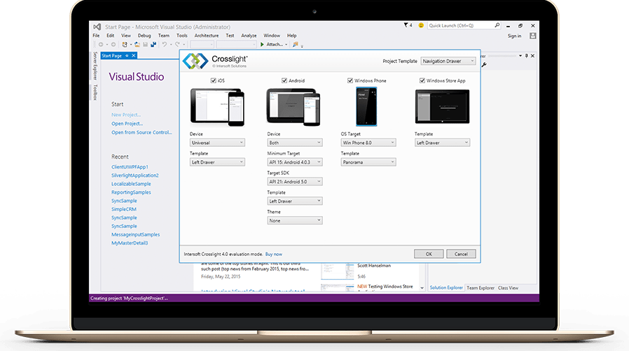Select the Solution Explorer tab
Viewport: 629px width, 351px height.
pyautogui.click(x=446, y=288)
